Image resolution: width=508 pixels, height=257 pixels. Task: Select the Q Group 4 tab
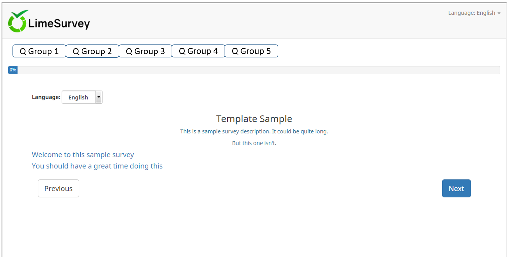coord(198,51)
